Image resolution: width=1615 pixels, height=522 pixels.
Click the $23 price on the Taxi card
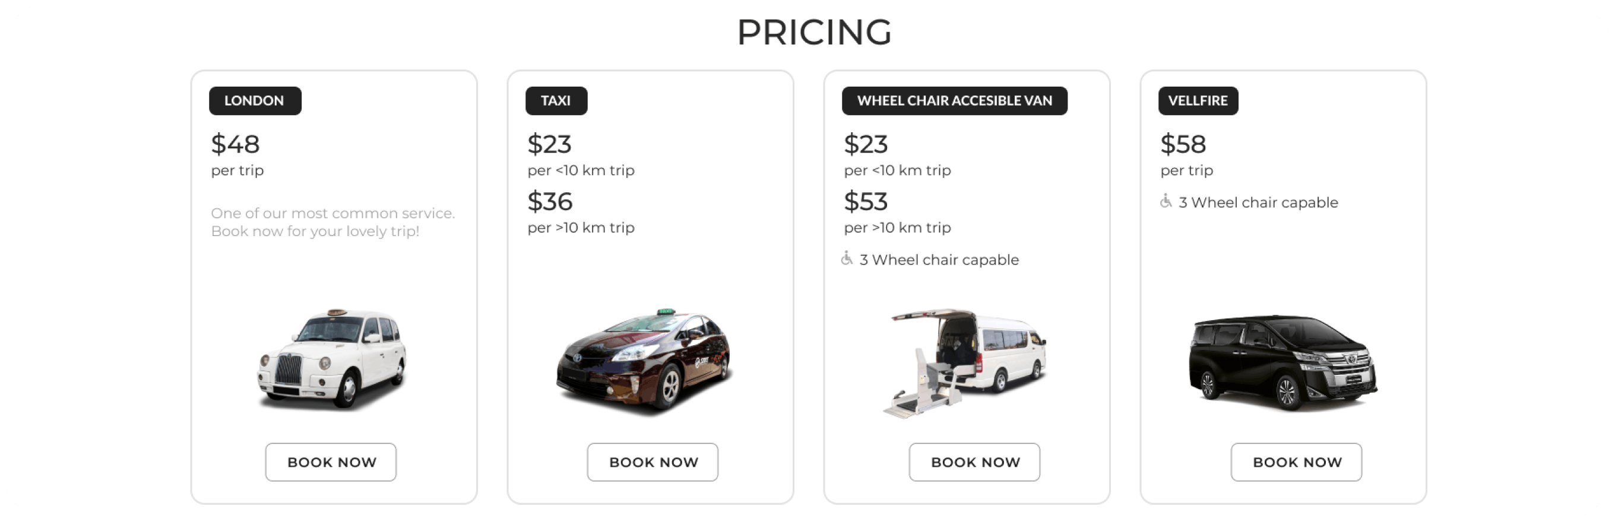pos(549,144)
